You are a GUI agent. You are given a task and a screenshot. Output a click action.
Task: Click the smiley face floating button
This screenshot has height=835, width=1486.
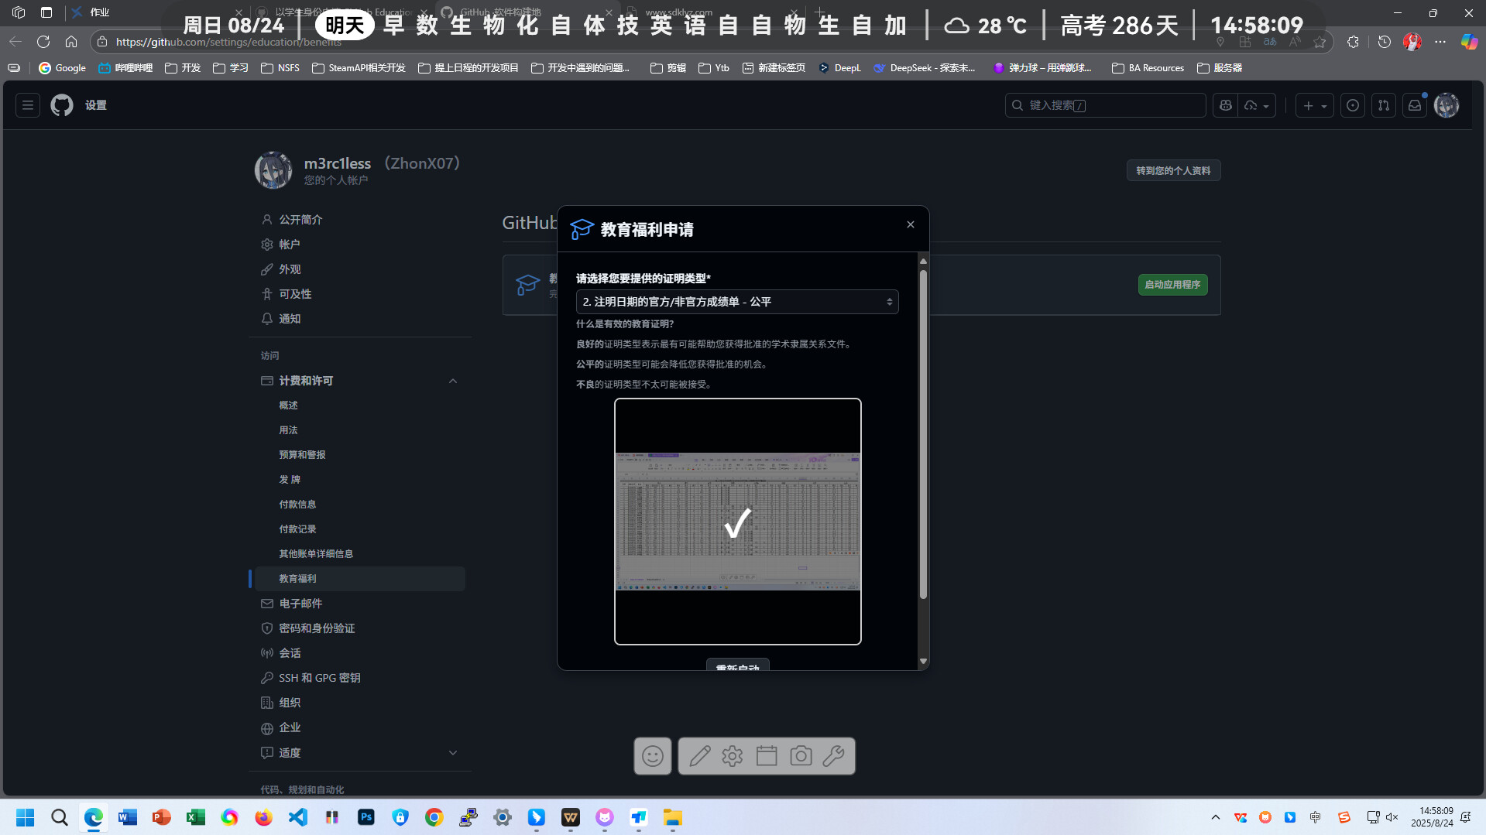[652, 756]
